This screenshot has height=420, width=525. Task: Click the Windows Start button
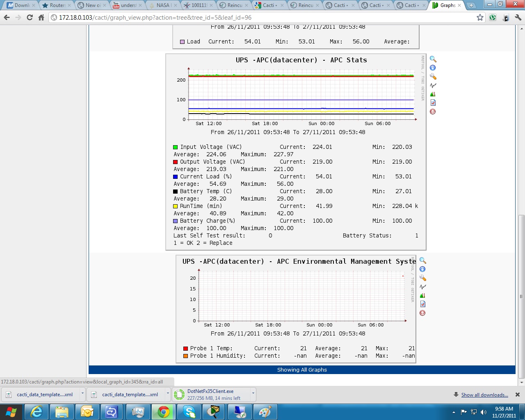(11, 412)
